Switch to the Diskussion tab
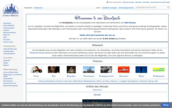The image size is (172, 108). 38,8
